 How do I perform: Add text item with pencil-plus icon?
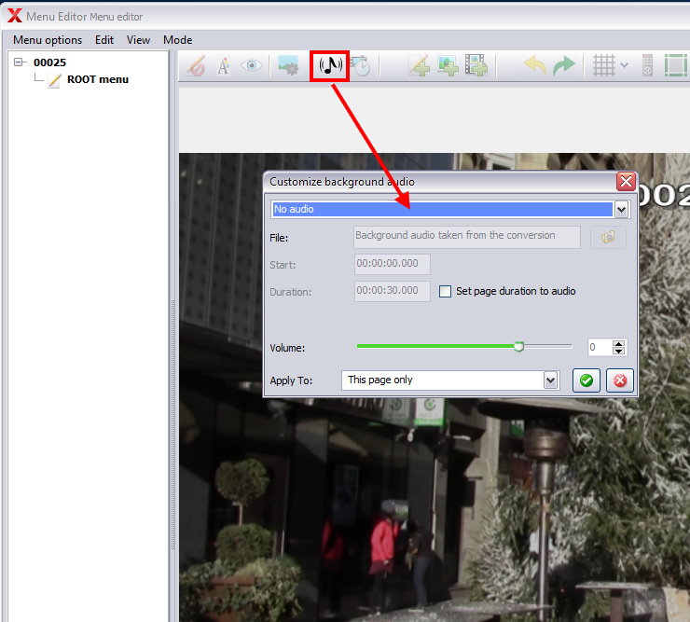click(420, 65)
